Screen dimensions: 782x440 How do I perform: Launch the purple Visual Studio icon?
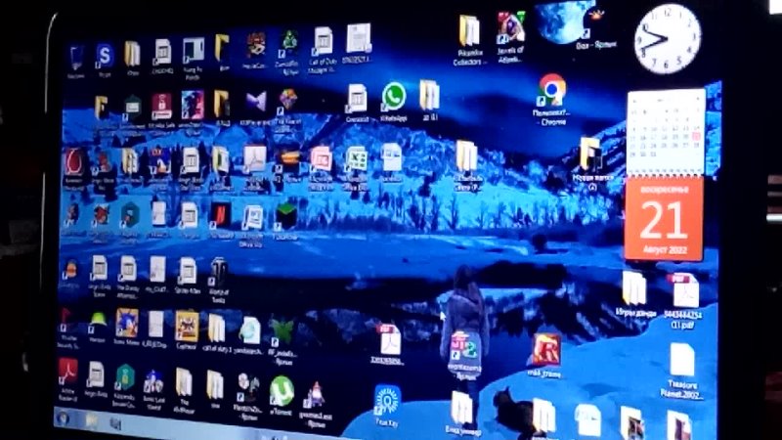point(256,102)
